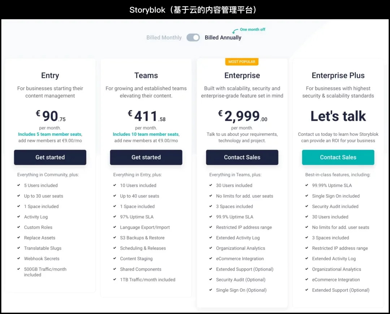Viewport: 390px width, 314px height.
Task: Click the 'Translatable Slugs' feature
Action: (43, 248)
